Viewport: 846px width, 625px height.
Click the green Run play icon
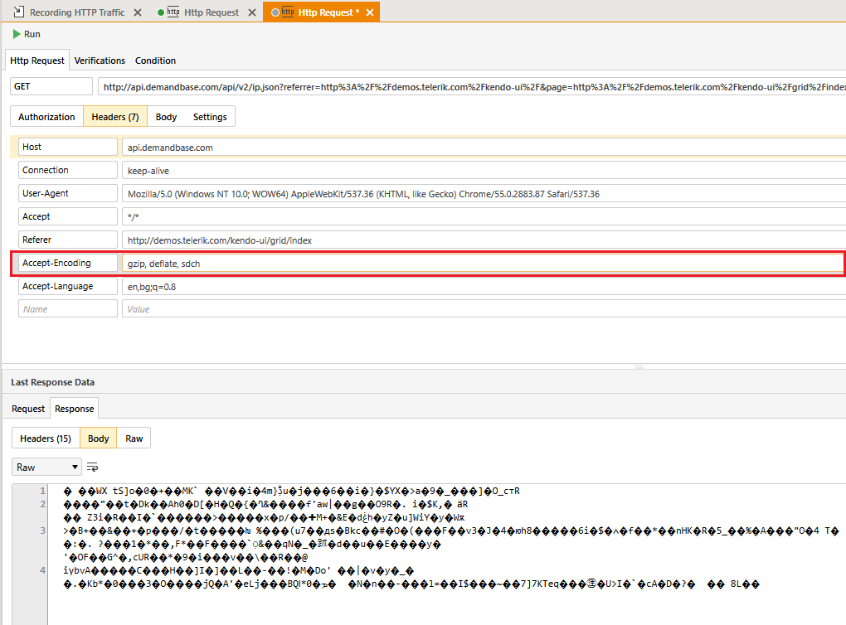coord(17,34)
